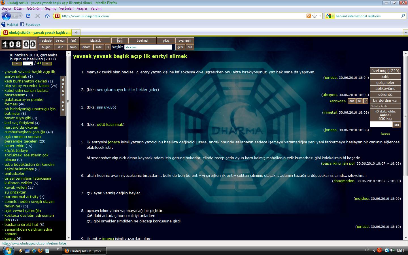Open the back/forward history dropdown arrow
Viewport: 408px width, 255px height.
click(20, 16)
